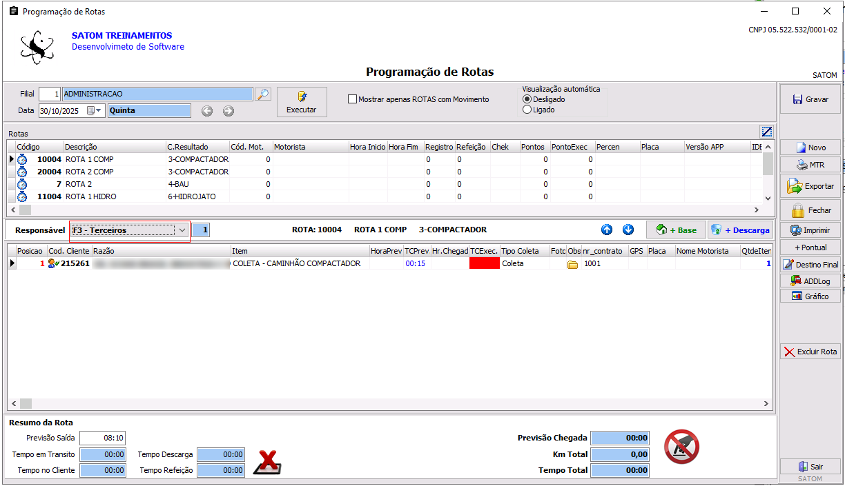Move stop down with blue down arrow
This screenshot has height=486, width=845.
coord(628,230)
